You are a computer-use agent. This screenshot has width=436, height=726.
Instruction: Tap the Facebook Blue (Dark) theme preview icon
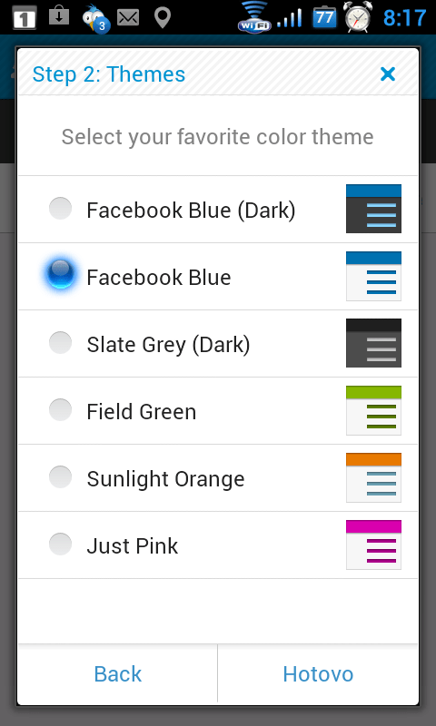(373, 209)
